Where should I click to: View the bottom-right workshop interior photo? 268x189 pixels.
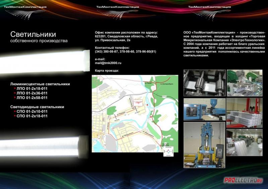(x=245, y=143)
